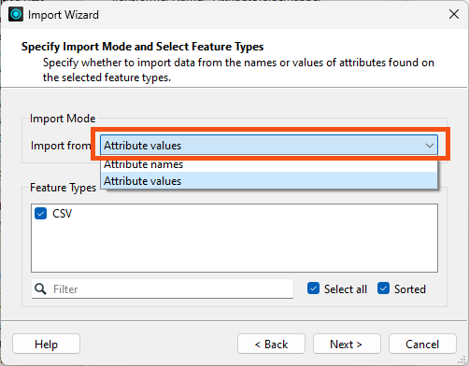Screen dimensions: 469x366
Task: Go to the previous step with Back
Action: pos(271,344)
